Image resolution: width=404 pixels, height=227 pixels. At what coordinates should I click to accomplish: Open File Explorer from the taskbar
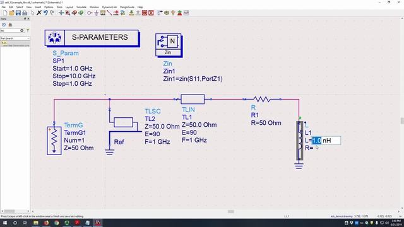tap(36, 223)
